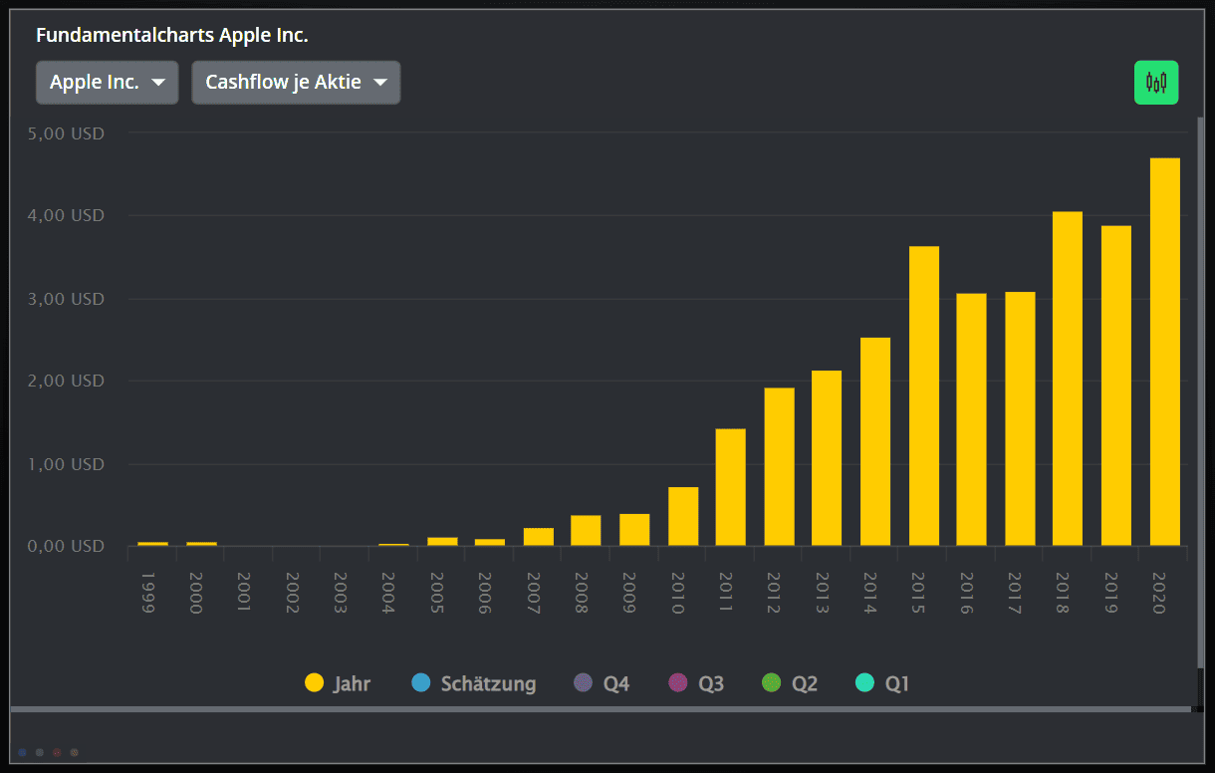
Task: Select the 2002 x-axis year label
Action: pyautogui.click(x=293, y=592)
